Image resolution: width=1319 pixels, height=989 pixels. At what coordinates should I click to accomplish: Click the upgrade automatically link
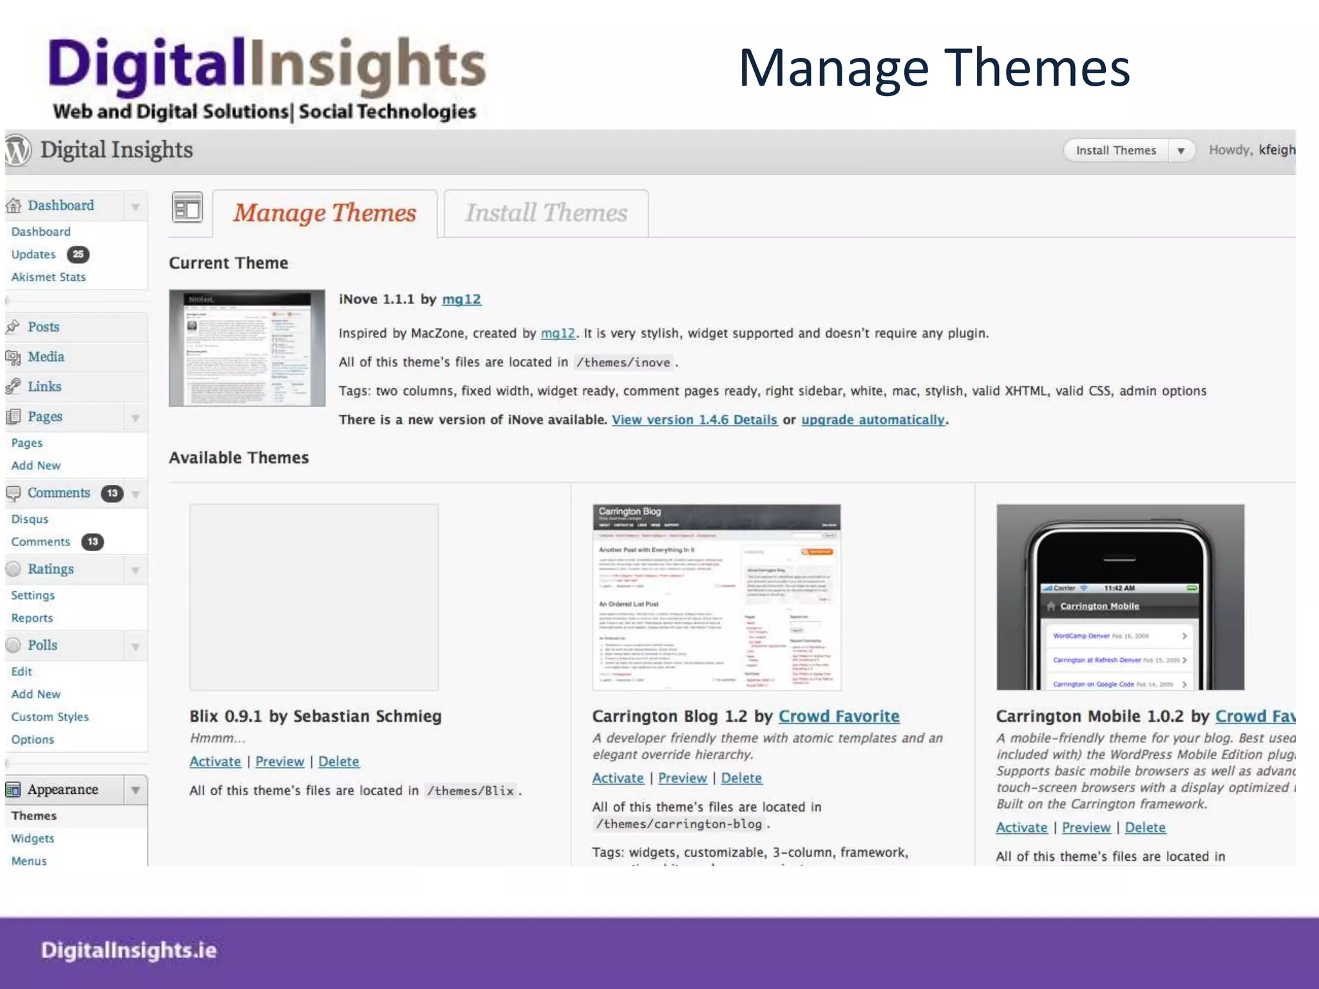click(x=873, y=420)
